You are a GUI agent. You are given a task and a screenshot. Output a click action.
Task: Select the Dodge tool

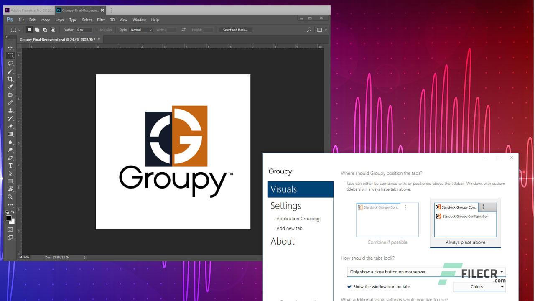point(10,150)
